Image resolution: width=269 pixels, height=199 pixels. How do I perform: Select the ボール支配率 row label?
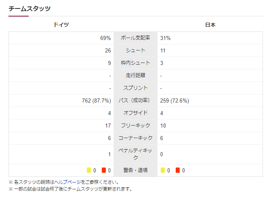tap(135, 38)
